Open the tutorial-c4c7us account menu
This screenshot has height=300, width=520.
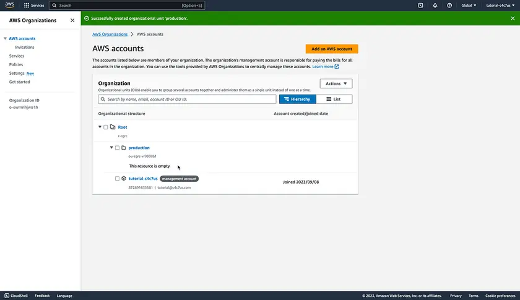click(500, 6)
